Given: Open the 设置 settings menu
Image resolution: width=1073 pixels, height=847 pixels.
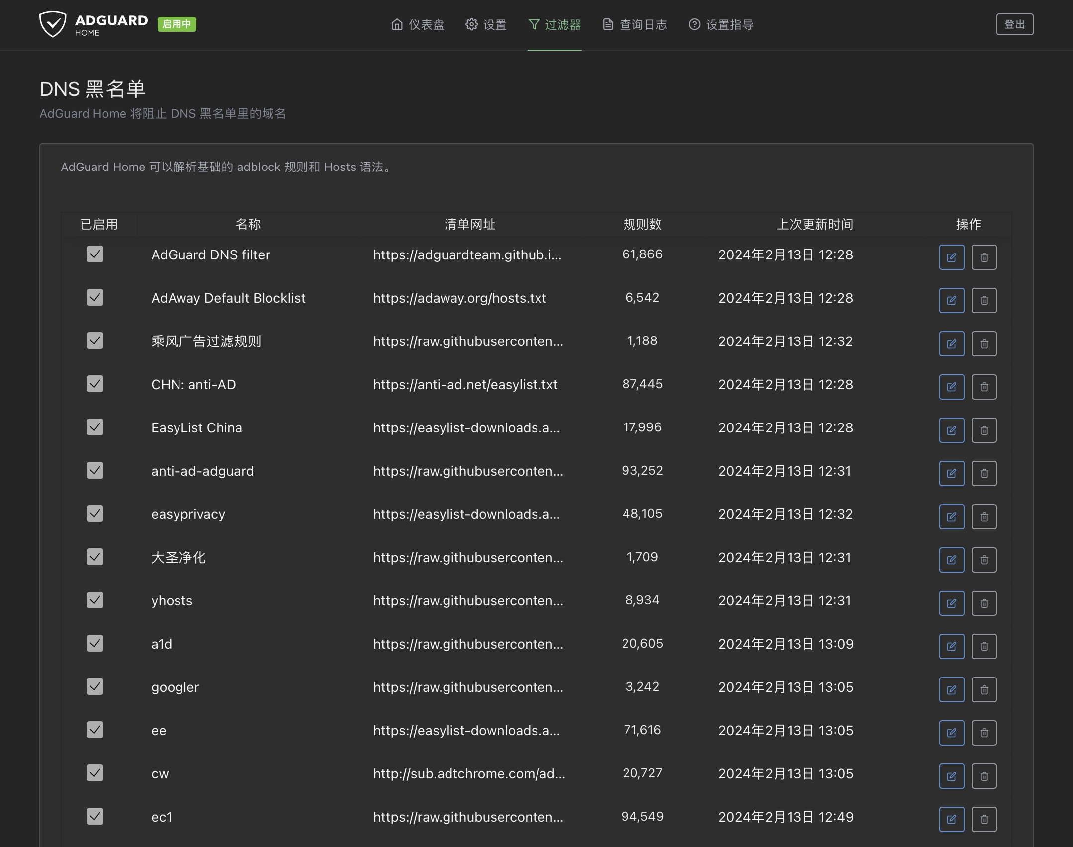Looking at the screenshot, I should (486, 24).
